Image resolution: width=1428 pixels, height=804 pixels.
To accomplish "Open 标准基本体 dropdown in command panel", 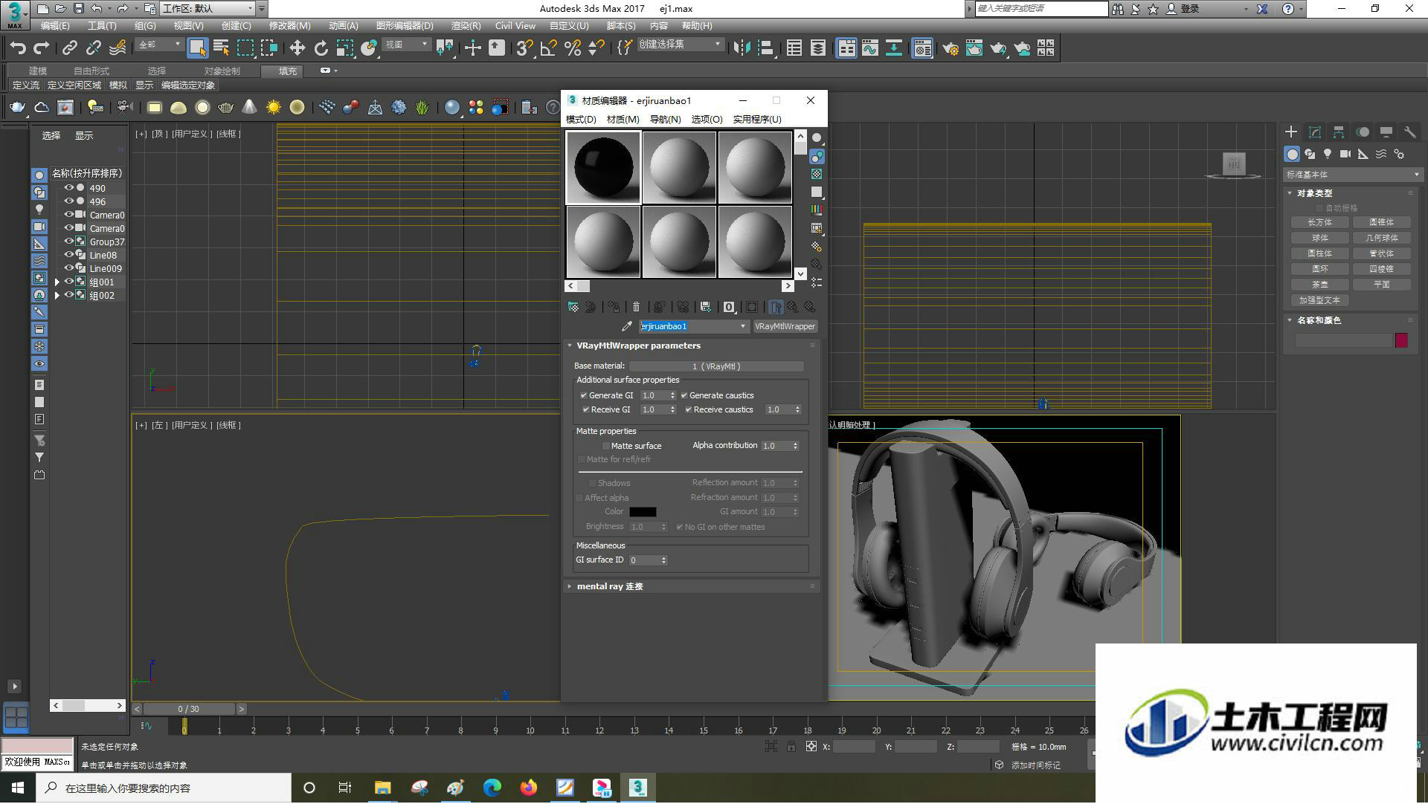I will pos(1352,175).
